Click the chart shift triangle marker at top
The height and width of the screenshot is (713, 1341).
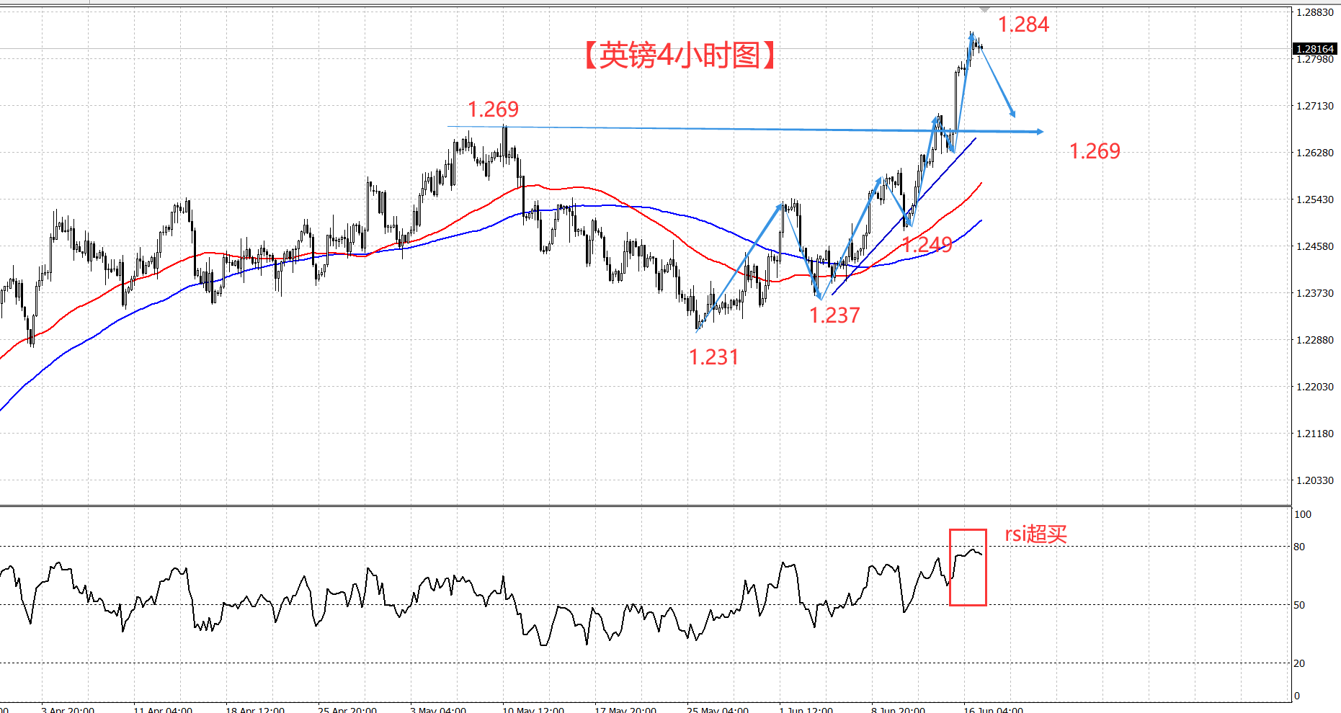(984, 9)
